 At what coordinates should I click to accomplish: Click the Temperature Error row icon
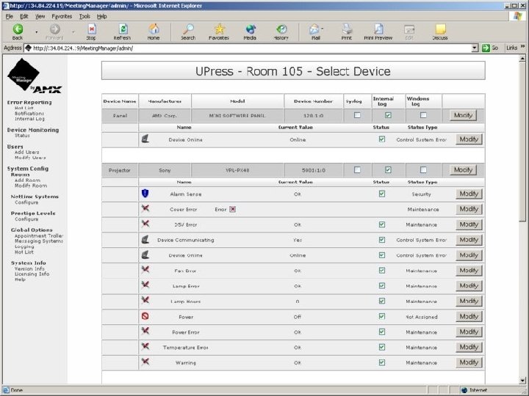(145, 346)
